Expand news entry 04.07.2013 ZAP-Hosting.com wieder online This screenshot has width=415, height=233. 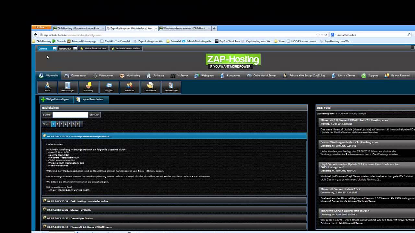click(x=174, y=201)
